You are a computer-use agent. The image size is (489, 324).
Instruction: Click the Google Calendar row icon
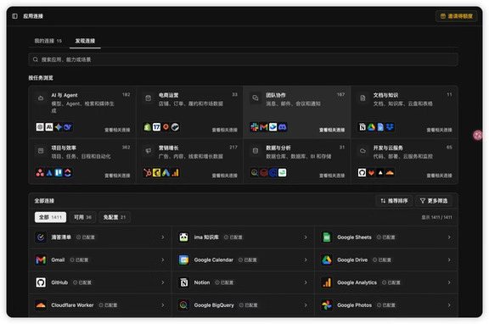pyautogui.click(x=183, y=260)
